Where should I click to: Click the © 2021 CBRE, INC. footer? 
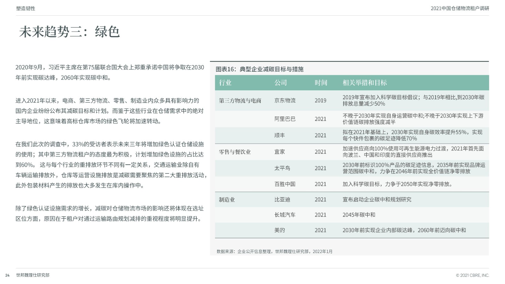[x=472, y=275]
